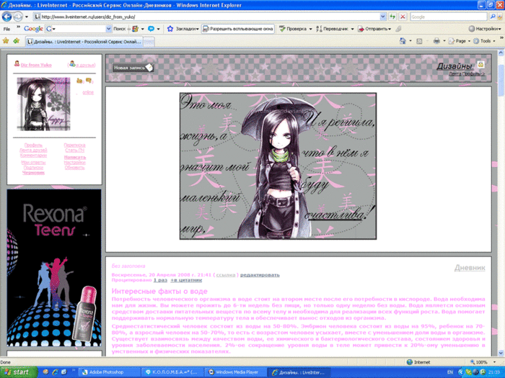Click the Переводчик translator button
Image resolution: width=505 pixels, height=378 pixels.
tap(332, 29)
